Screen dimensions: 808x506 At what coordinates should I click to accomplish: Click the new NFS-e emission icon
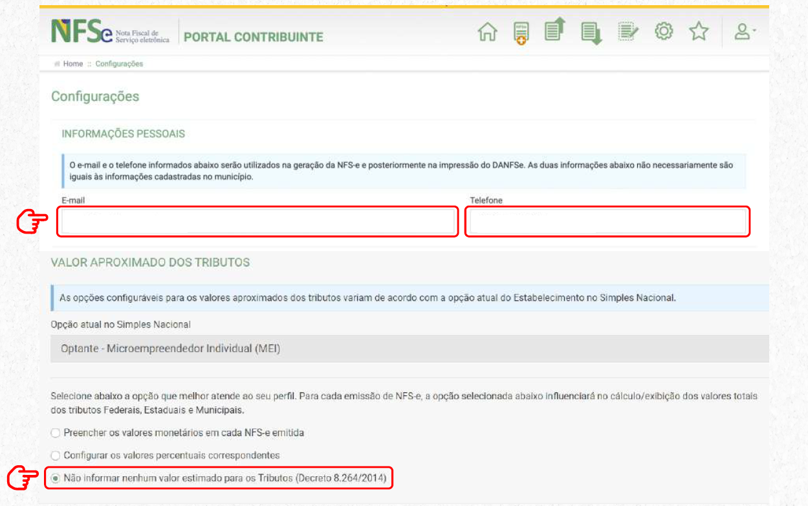click(521, 33)
